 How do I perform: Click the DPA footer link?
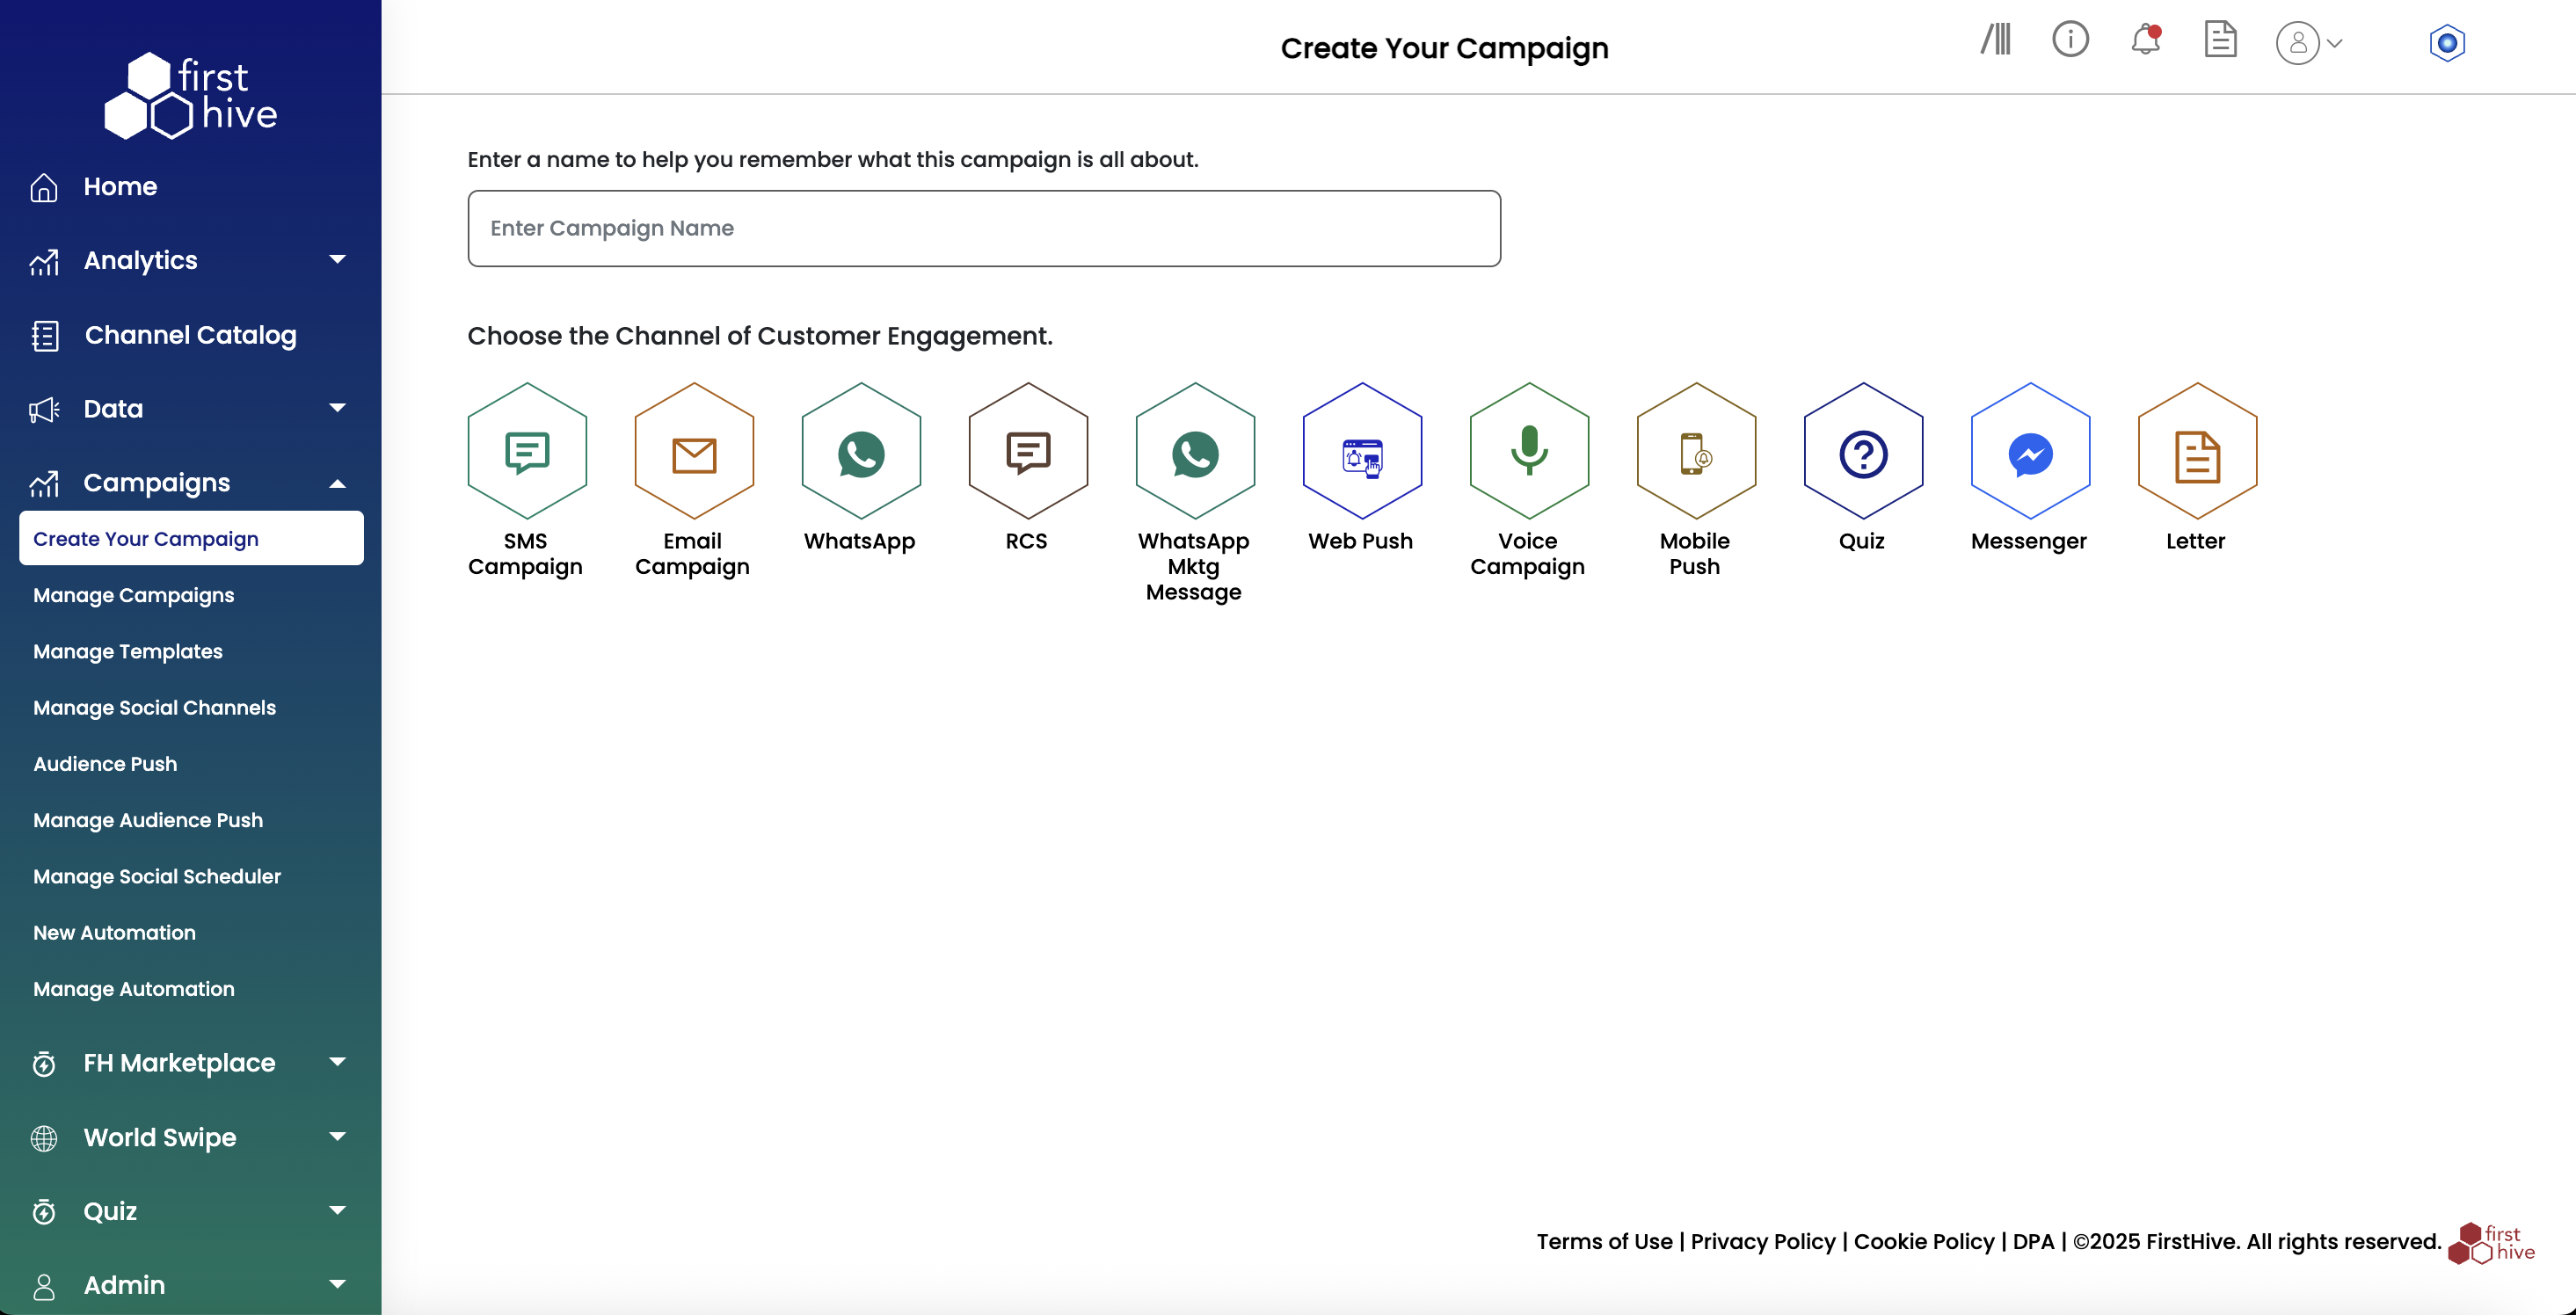point(2033,1241)
